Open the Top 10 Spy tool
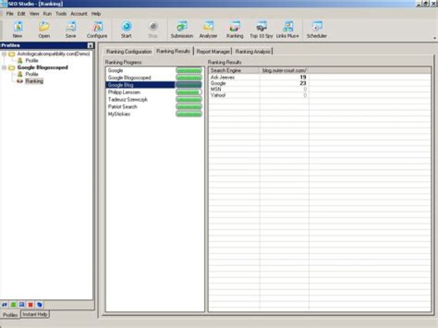The width and height of the screenshot is (438, 328). coord(261,29)
